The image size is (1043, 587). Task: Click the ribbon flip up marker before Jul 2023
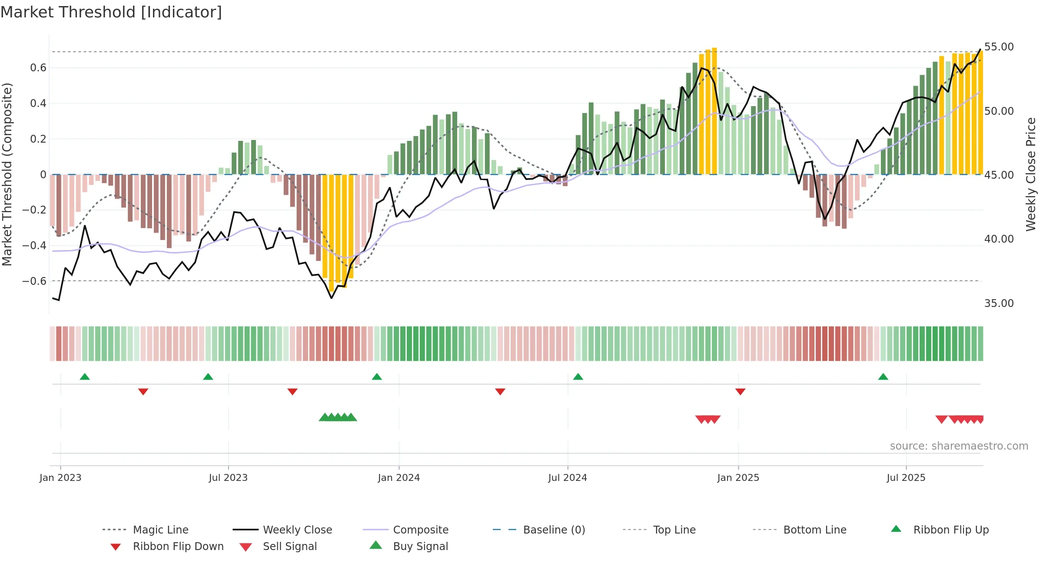click(208, 377)
